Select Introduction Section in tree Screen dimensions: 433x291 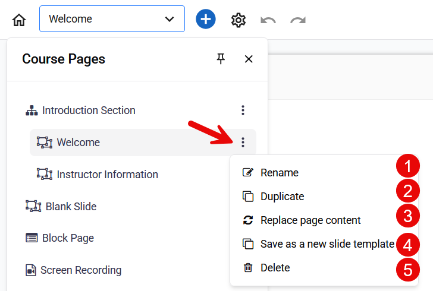coord(89,110)
